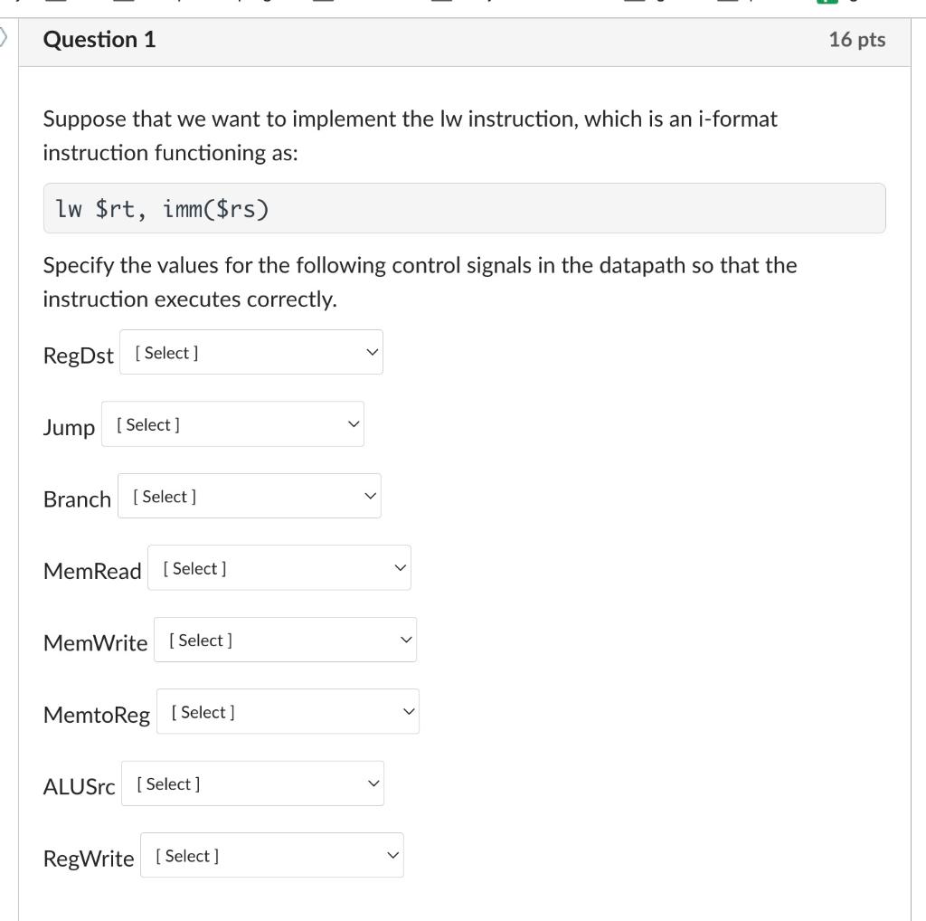
Task: Open the ALUSrc select dropdown
Action: pos(252,783)
